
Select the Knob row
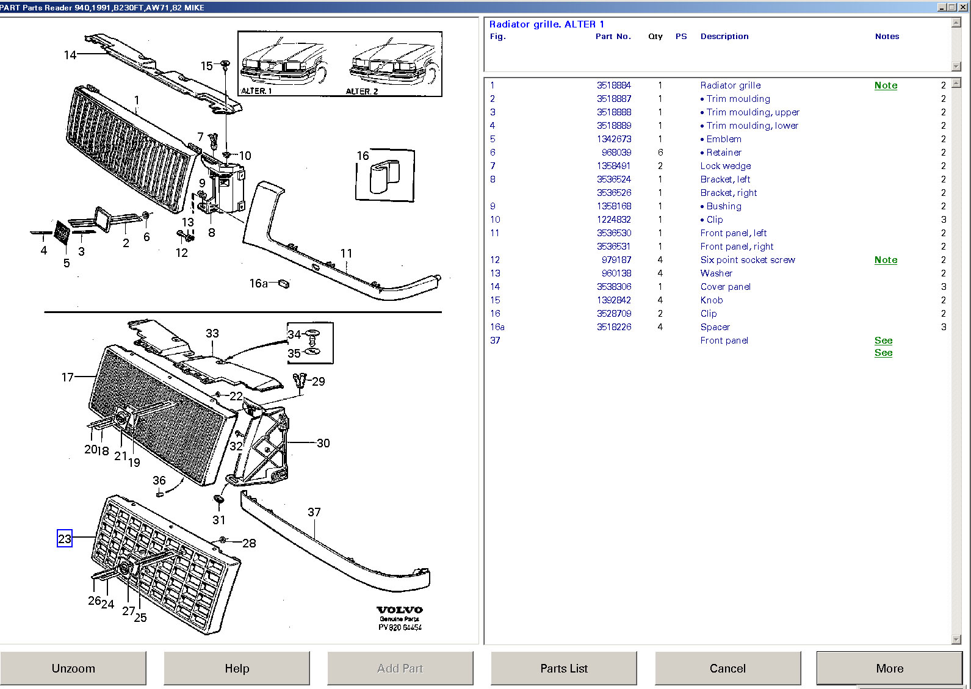click(718, 300)
